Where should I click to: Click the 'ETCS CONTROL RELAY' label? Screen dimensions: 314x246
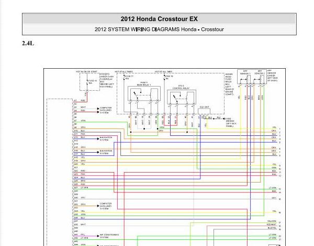[181, 87]
